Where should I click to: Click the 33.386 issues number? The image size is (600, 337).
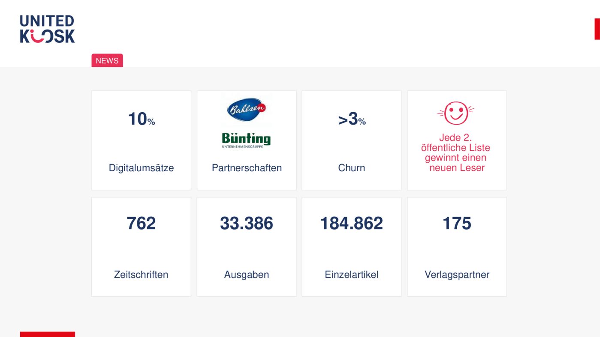click(247, 224)
